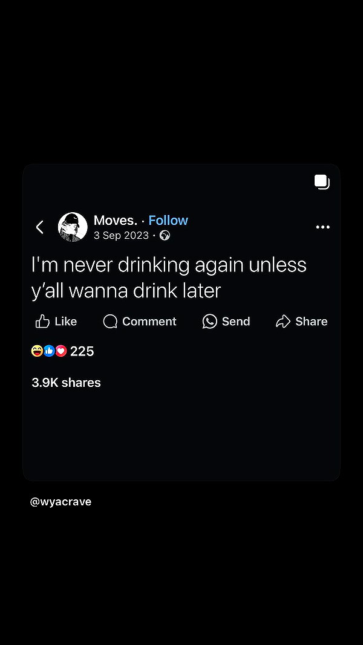Viewport: 363px width, 645px height.
Task: Click the Moves. page name
Action: 116,221
